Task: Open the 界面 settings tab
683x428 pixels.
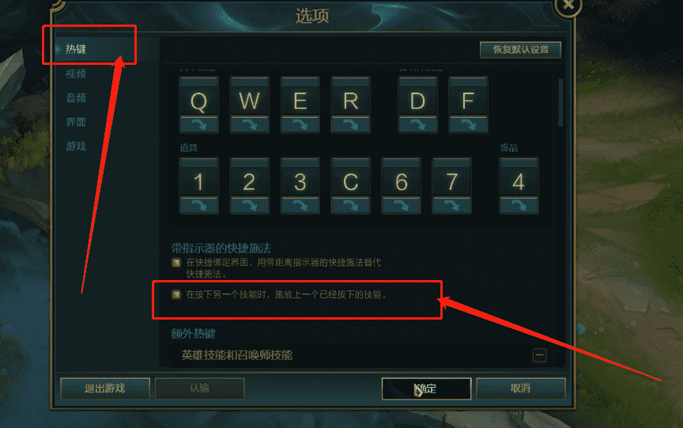Action: 76,122
